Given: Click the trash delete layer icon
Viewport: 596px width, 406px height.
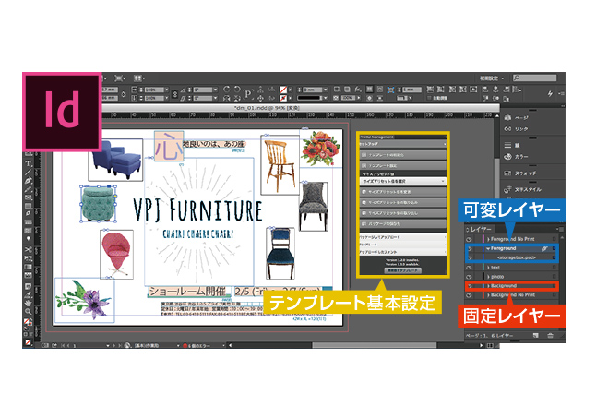Looking at the screenshot, I should click(550, 335).
